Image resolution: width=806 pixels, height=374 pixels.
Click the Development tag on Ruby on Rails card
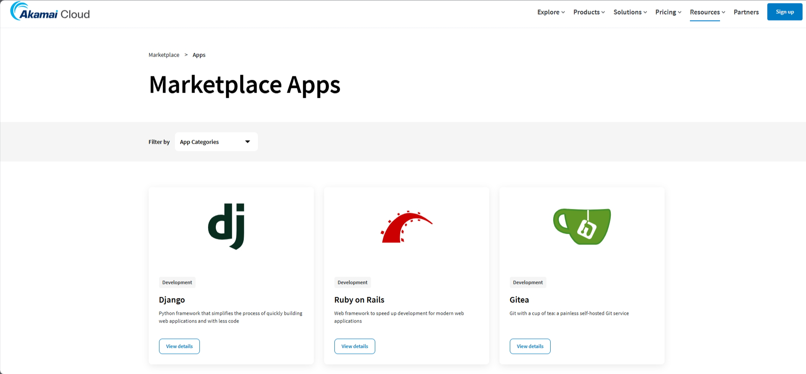352,282
